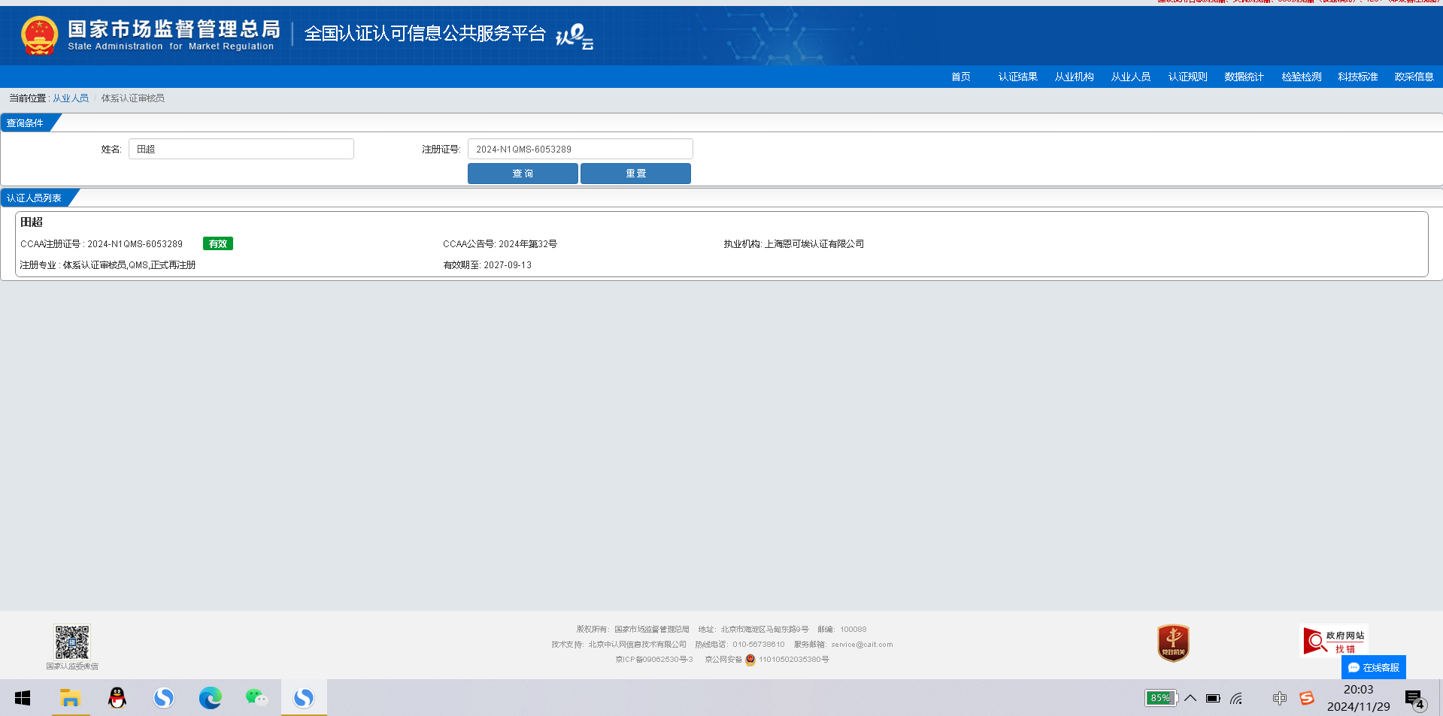The height and width of the screenshot is (716, 1443).
Task: Click the 政府网站找错 error report icon
Action: 1334,641
